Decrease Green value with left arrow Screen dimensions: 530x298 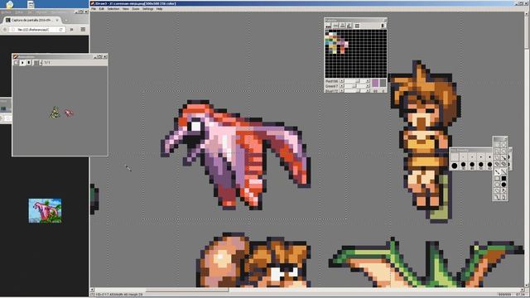[342, 86]
